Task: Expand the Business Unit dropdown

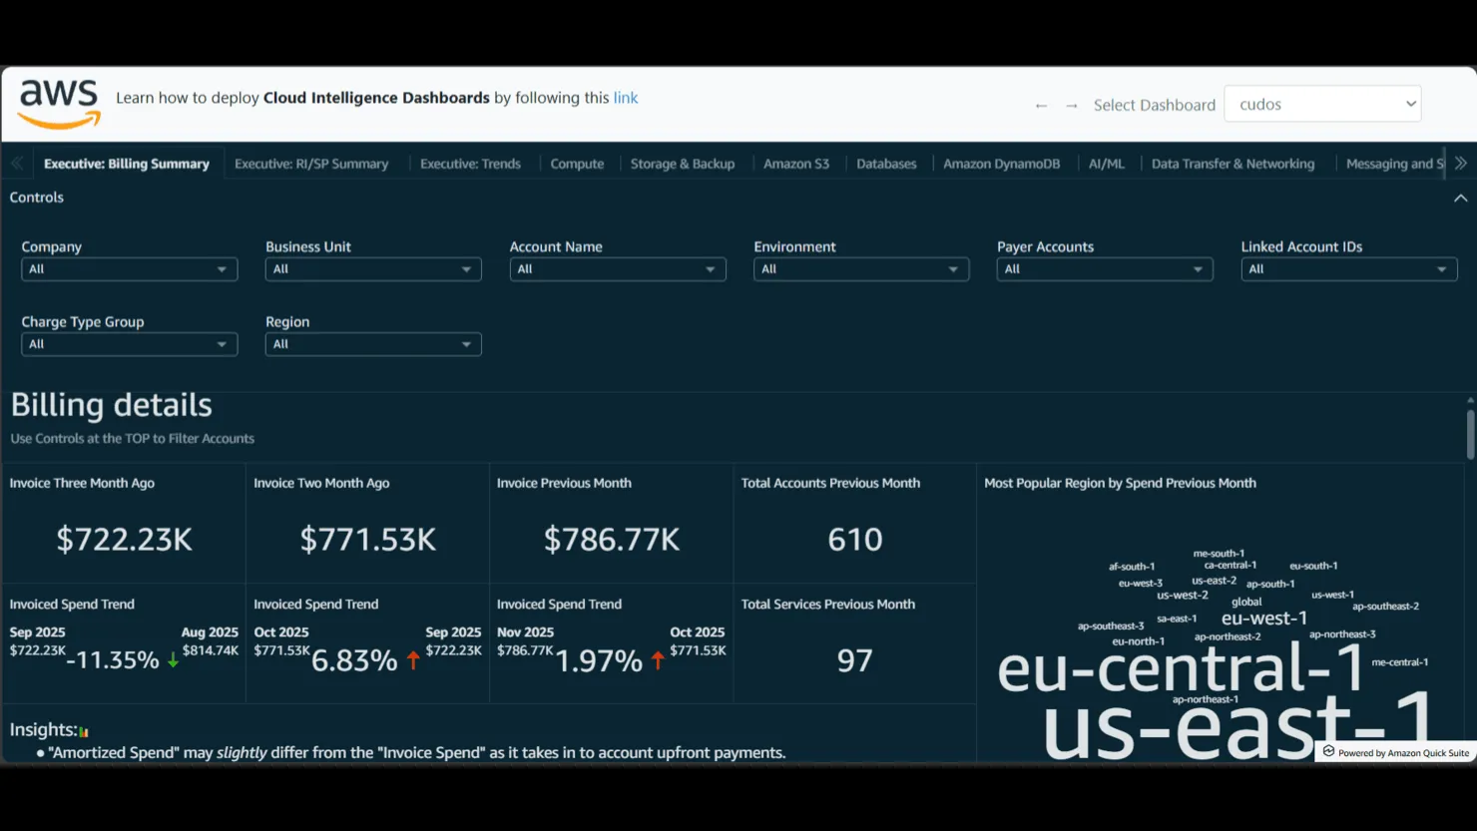Action: pyautogui.click(x=372, y=269)
